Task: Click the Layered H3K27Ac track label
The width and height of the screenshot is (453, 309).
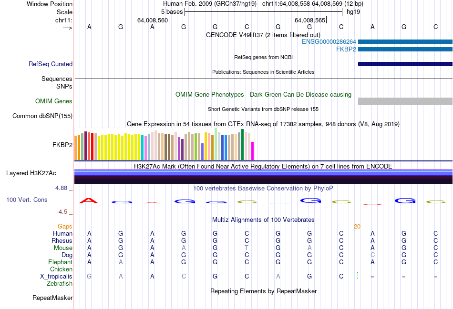Action: pos(31,173)
